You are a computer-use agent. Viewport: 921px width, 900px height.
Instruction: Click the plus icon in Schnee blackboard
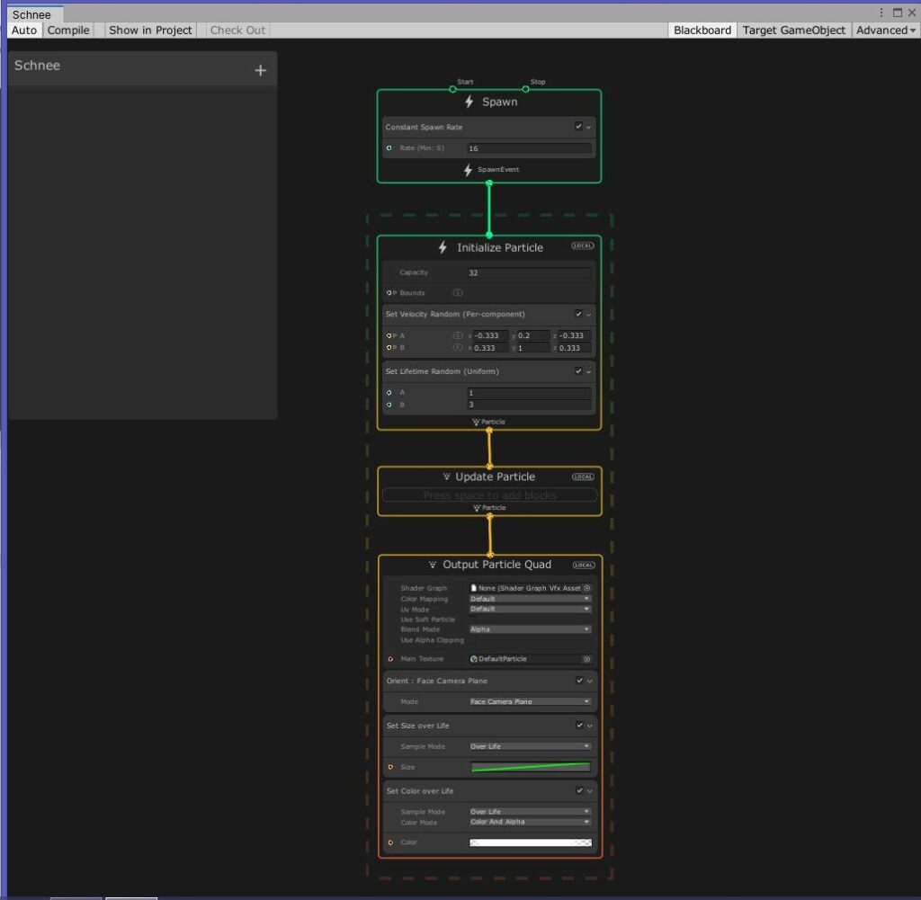[x=260, y=70]
